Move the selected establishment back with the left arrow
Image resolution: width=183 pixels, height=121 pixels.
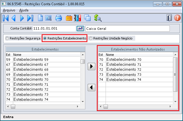pyautogui.click(x=91, y=87)
